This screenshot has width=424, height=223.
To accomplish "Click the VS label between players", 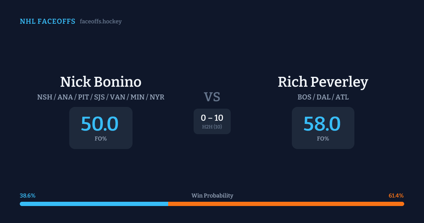I will coord(212,97).
